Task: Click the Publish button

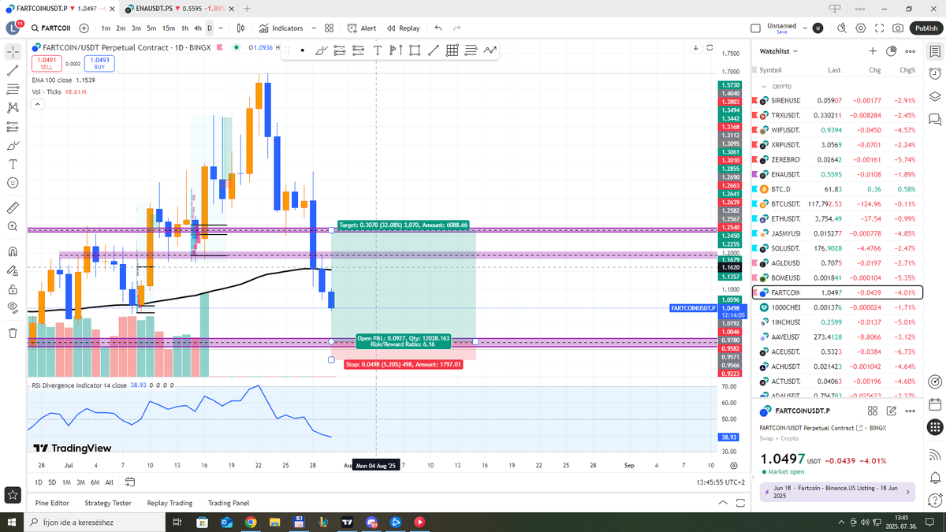Action: (x=926, y=28)
